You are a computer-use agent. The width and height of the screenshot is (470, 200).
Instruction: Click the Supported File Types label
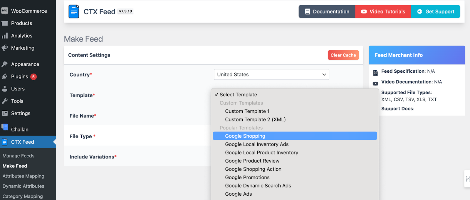[407, 93]
